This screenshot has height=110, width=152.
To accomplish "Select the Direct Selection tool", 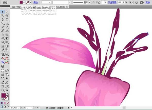I will [7, 12].
